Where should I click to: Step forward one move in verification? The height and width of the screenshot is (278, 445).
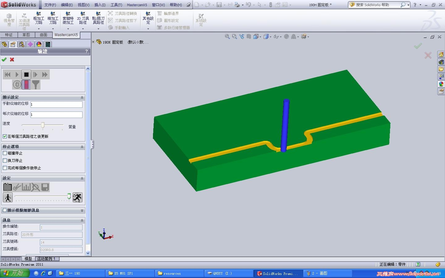point(36,74)
